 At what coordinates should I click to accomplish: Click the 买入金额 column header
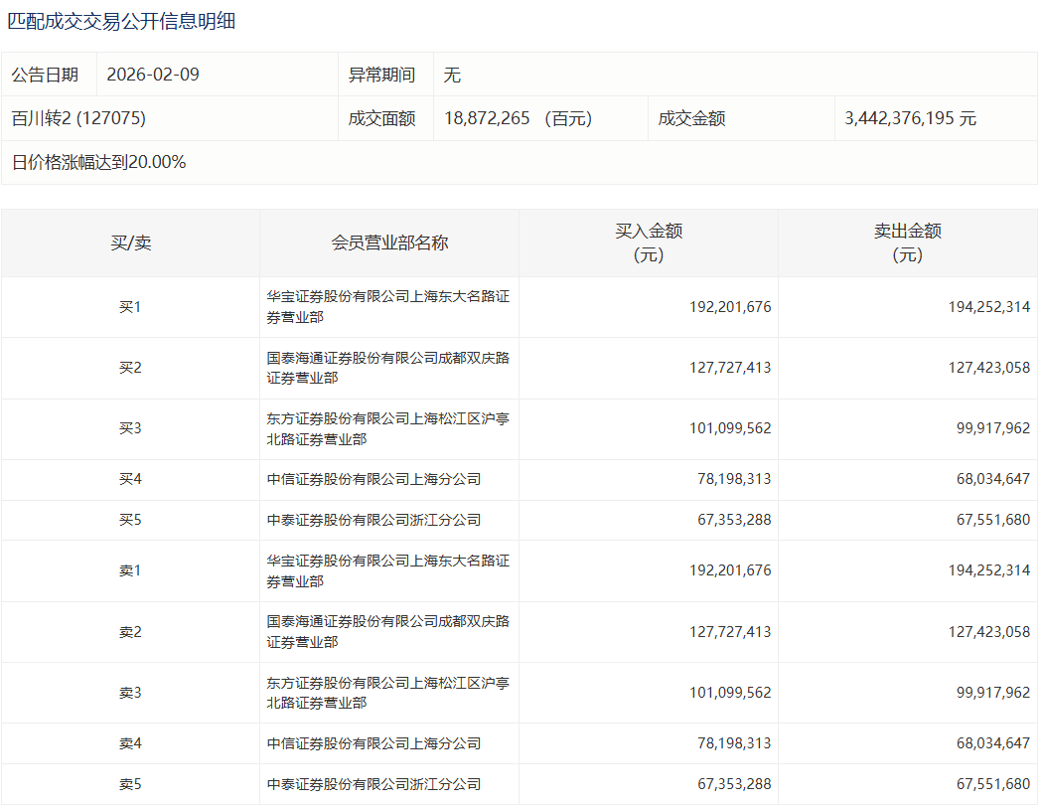649,242
